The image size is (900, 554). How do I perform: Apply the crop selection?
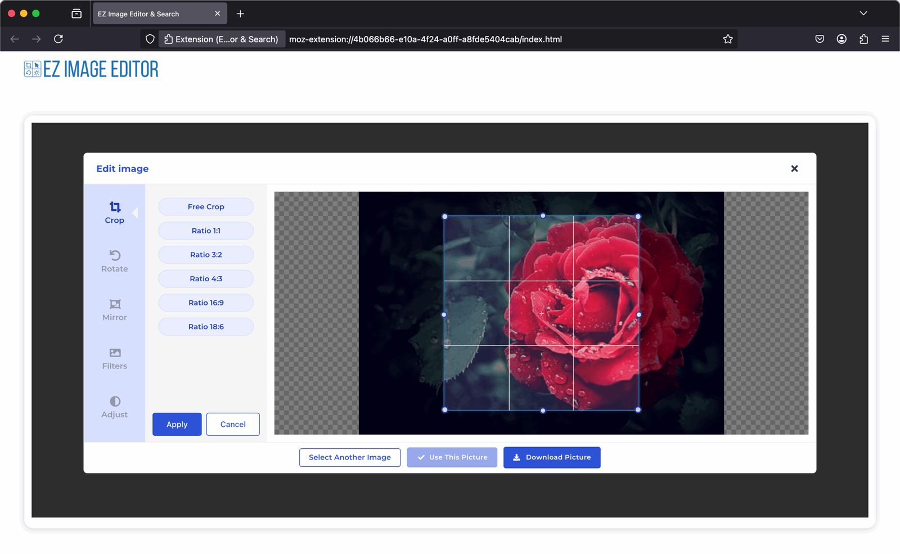(177, 424)
